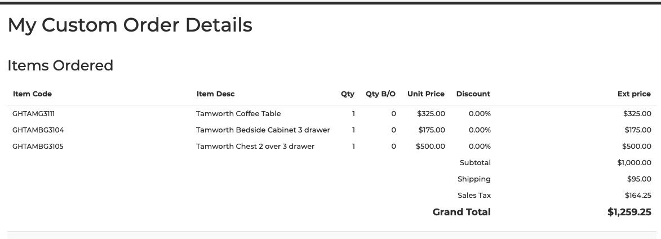Screen dimensions: 661x239
Task: Select item code GHTAMBG3105
Action: (38, 147)
